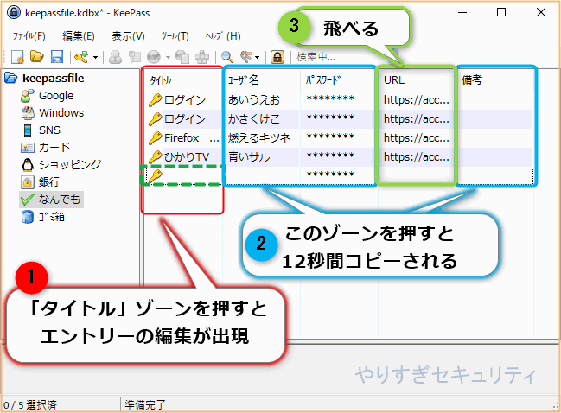Image resolution: width=561 pixels, height=413 pixels.
Task: Click the Show Entries toolbar icon
Action: 247,56
